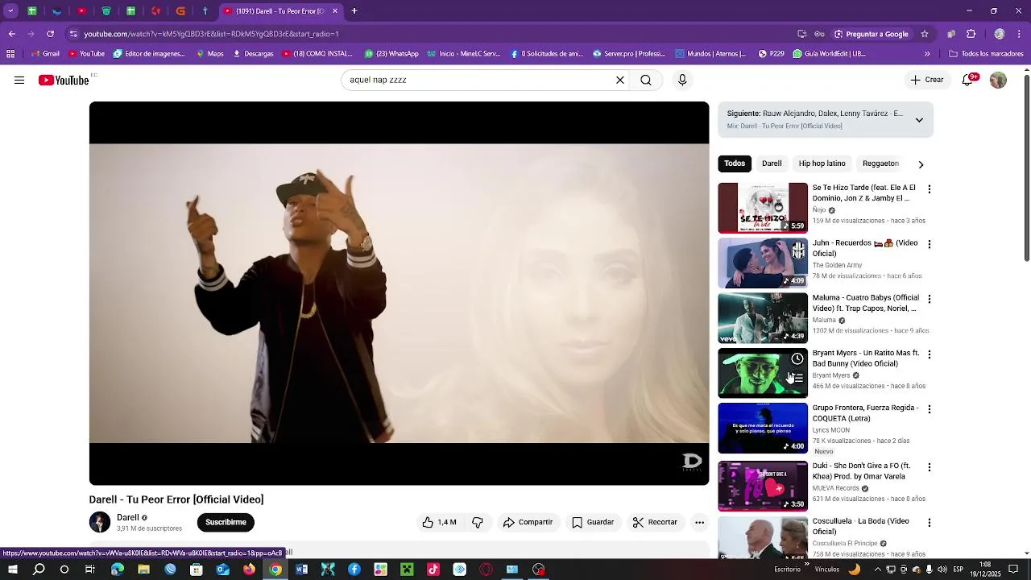Select the Darell filter chip
The width and height of the screenshot is (1031, 580).
(772, 164)
